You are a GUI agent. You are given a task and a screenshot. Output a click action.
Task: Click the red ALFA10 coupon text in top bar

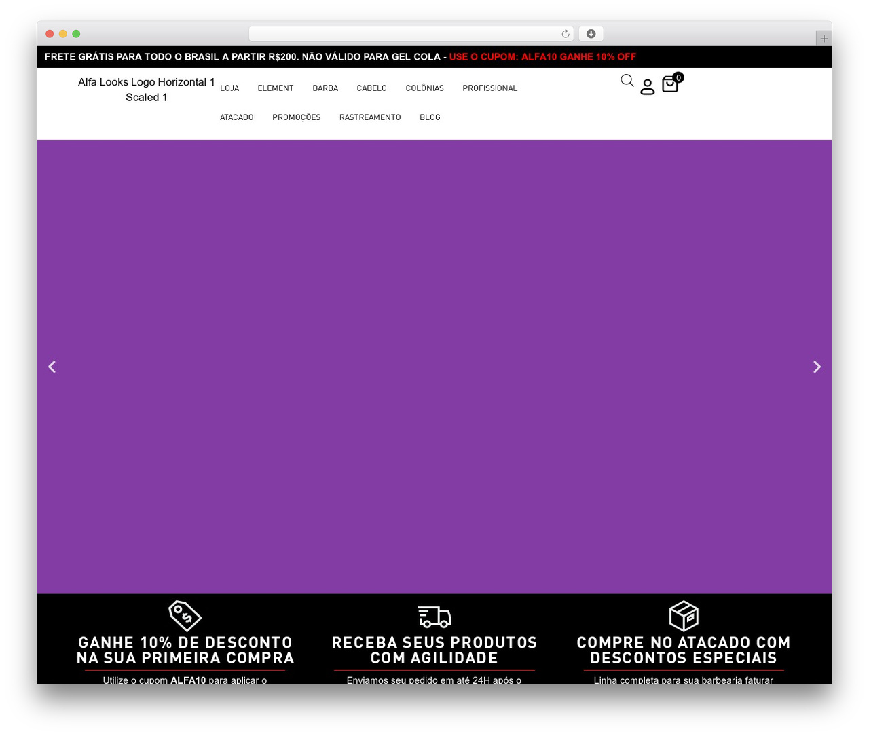coord(542,57)
